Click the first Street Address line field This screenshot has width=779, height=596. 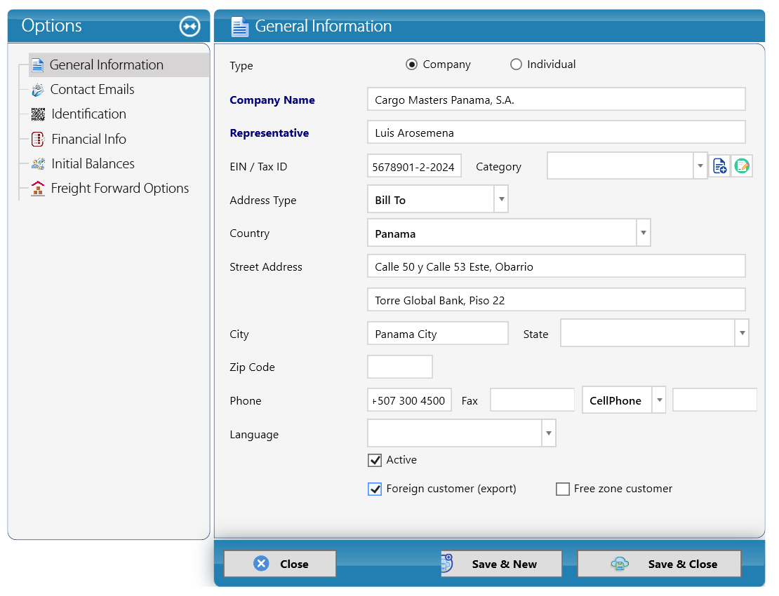coord(557,266)
